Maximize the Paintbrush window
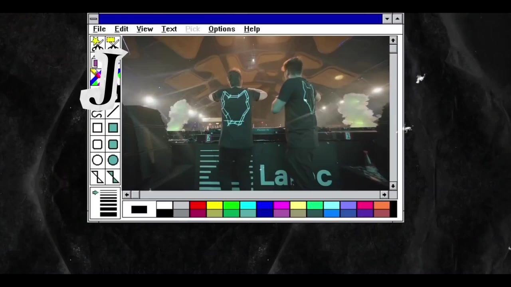 tap(397, 19)
